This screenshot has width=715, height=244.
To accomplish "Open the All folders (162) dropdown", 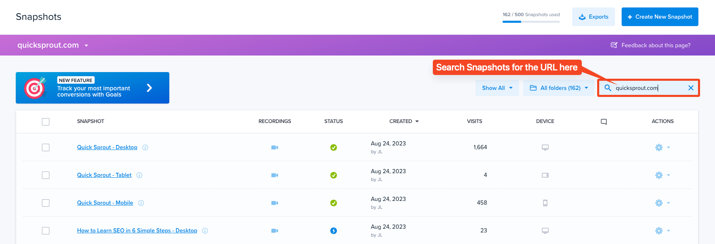I will pos(559,88).
